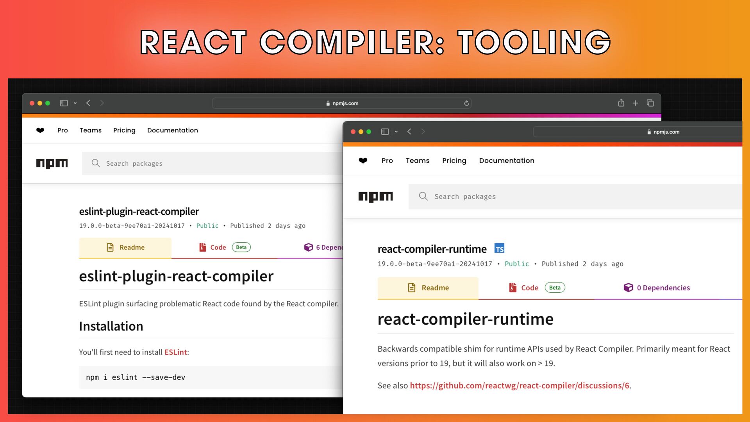This screenshot has width=750, height=422.
Task: Click the heart icon beside Pro in the back window
Action: [x=40, y=131]
